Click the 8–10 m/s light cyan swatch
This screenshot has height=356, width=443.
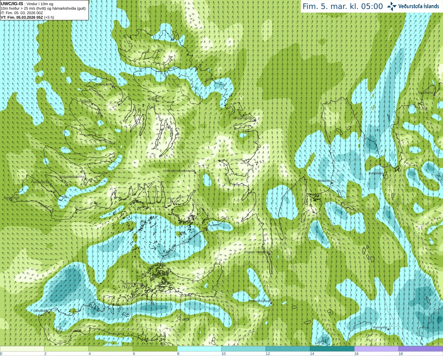point(199,349)
